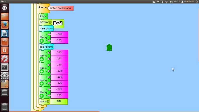Expand first fijar xy block with plus

point(42,41)
